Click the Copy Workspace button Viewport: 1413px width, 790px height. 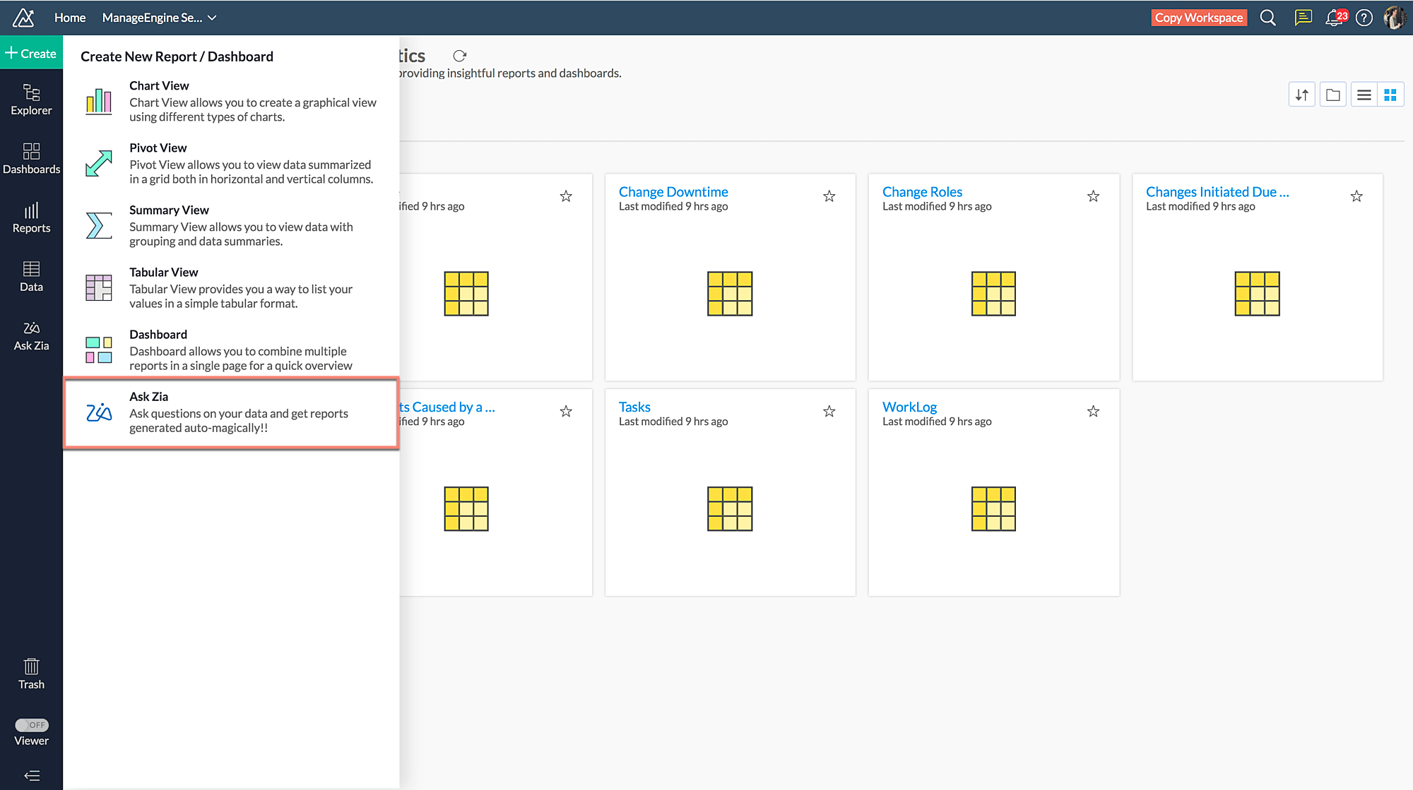pyautogui.click(x=1198, y=18)
